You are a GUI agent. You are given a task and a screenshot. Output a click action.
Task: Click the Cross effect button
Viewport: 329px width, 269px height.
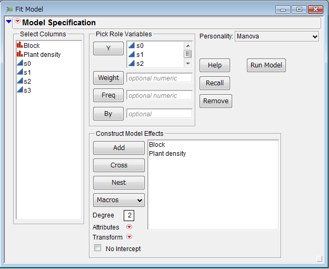tap(119, 165)
